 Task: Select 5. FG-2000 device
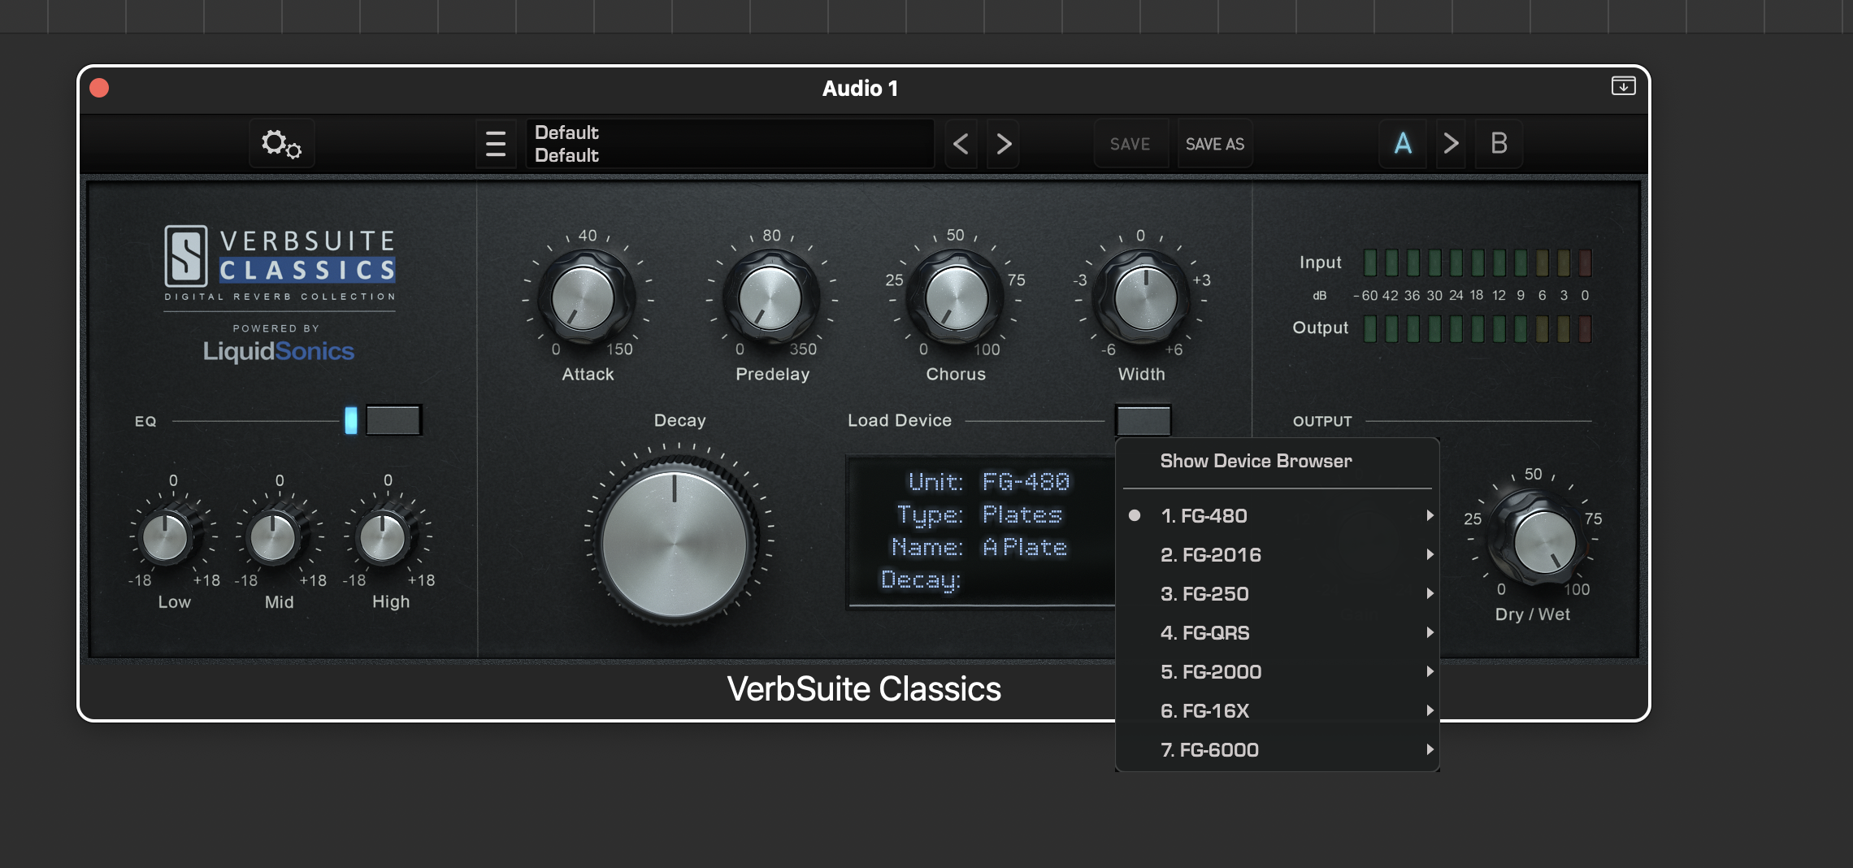tap(1276, 671)
